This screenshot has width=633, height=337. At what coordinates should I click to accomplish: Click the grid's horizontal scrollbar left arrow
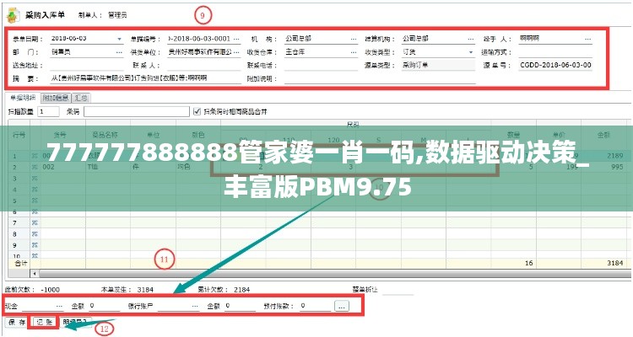(35, 274)
